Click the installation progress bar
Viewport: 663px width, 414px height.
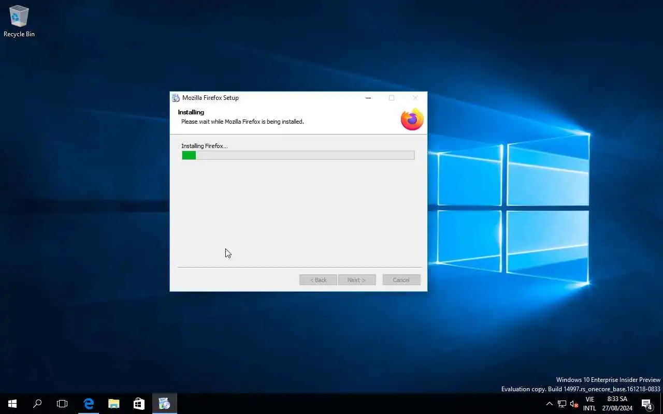[x=298, y=155]
